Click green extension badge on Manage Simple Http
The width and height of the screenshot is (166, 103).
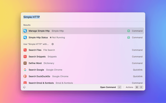tap(128, 31)
